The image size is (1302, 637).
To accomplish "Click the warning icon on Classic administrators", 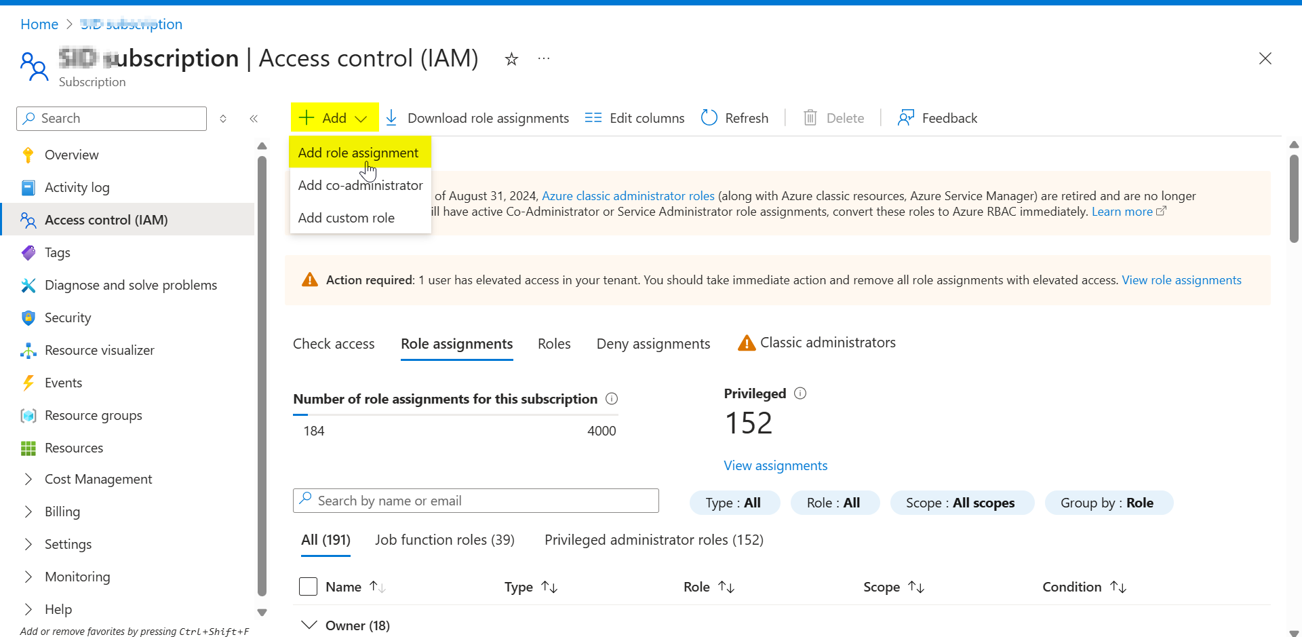I will click(x=747, y=343).
